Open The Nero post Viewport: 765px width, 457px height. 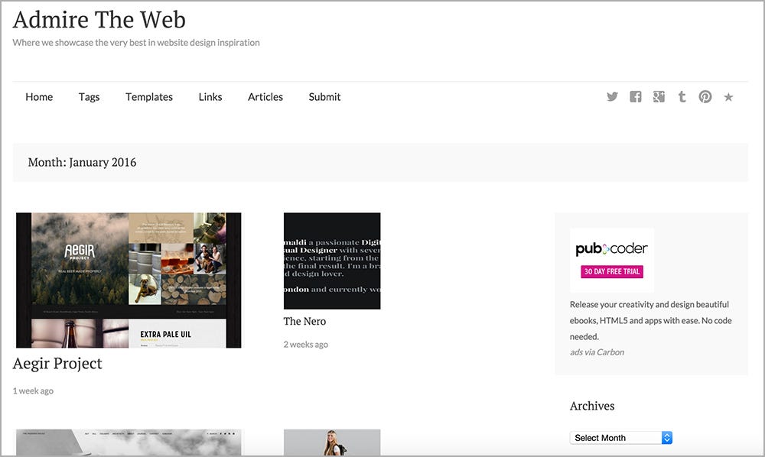tap(304, 321)
